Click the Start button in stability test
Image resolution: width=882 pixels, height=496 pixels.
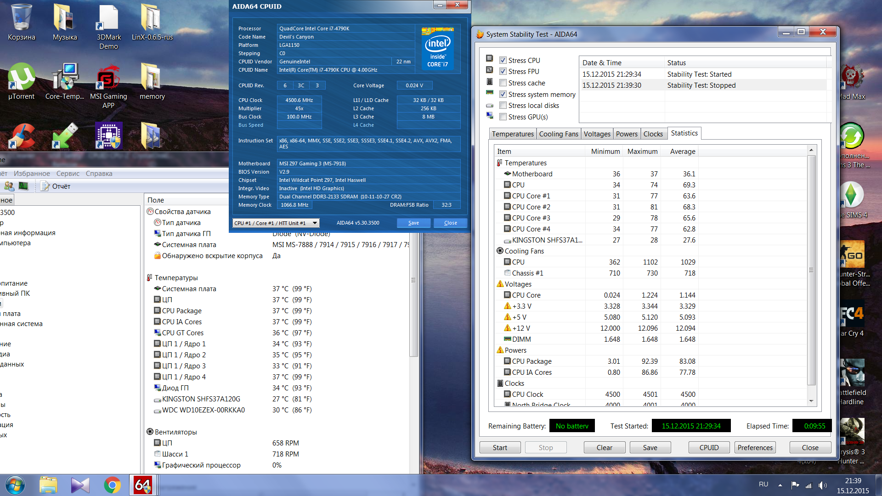pyautogui.click(x=500, y=447)
